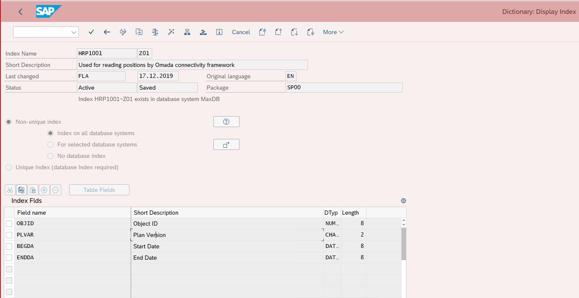This screenshot has width=579, height=298.
Task: Click the Plan Version description cell
Action: coord(227,235)
